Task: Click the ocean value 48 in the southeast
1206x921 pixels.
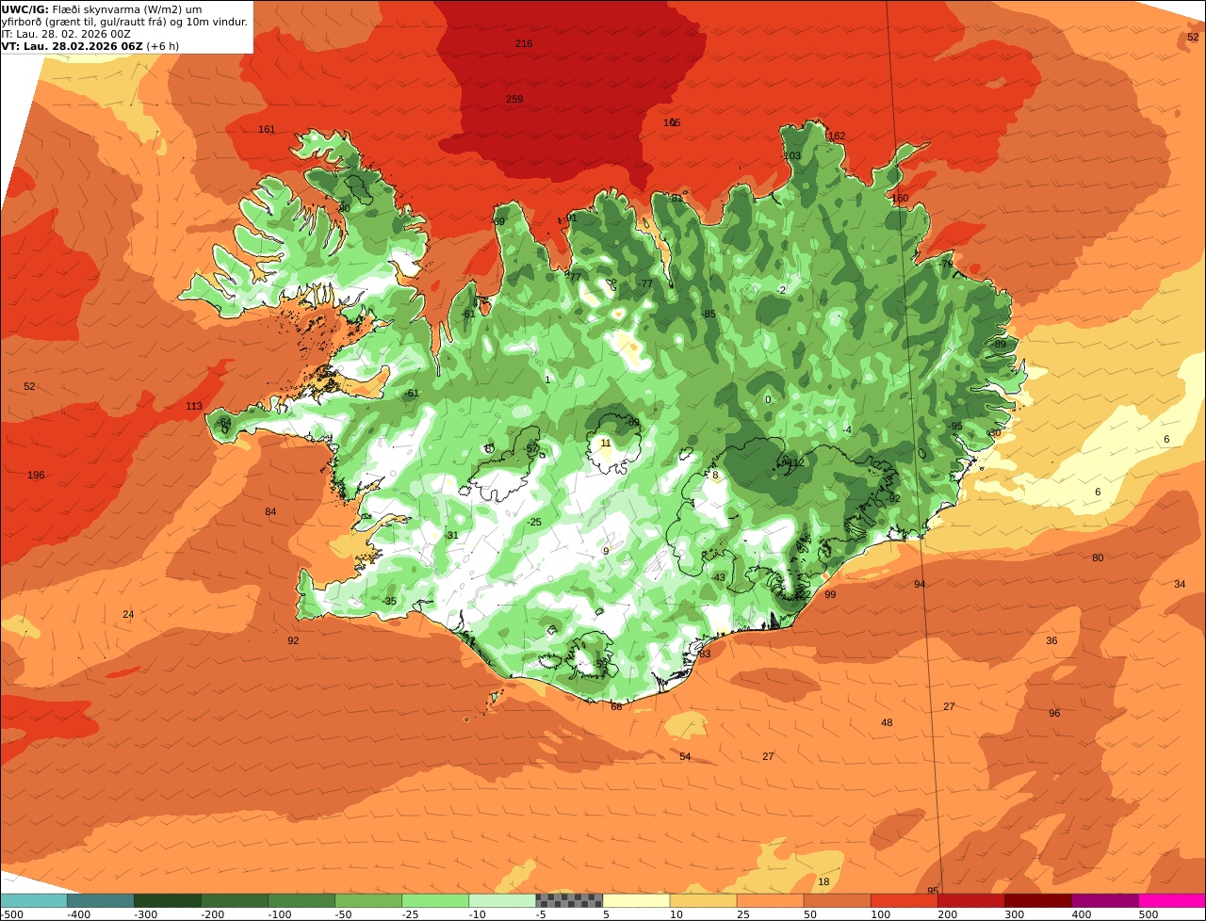Action: [887, 722]
